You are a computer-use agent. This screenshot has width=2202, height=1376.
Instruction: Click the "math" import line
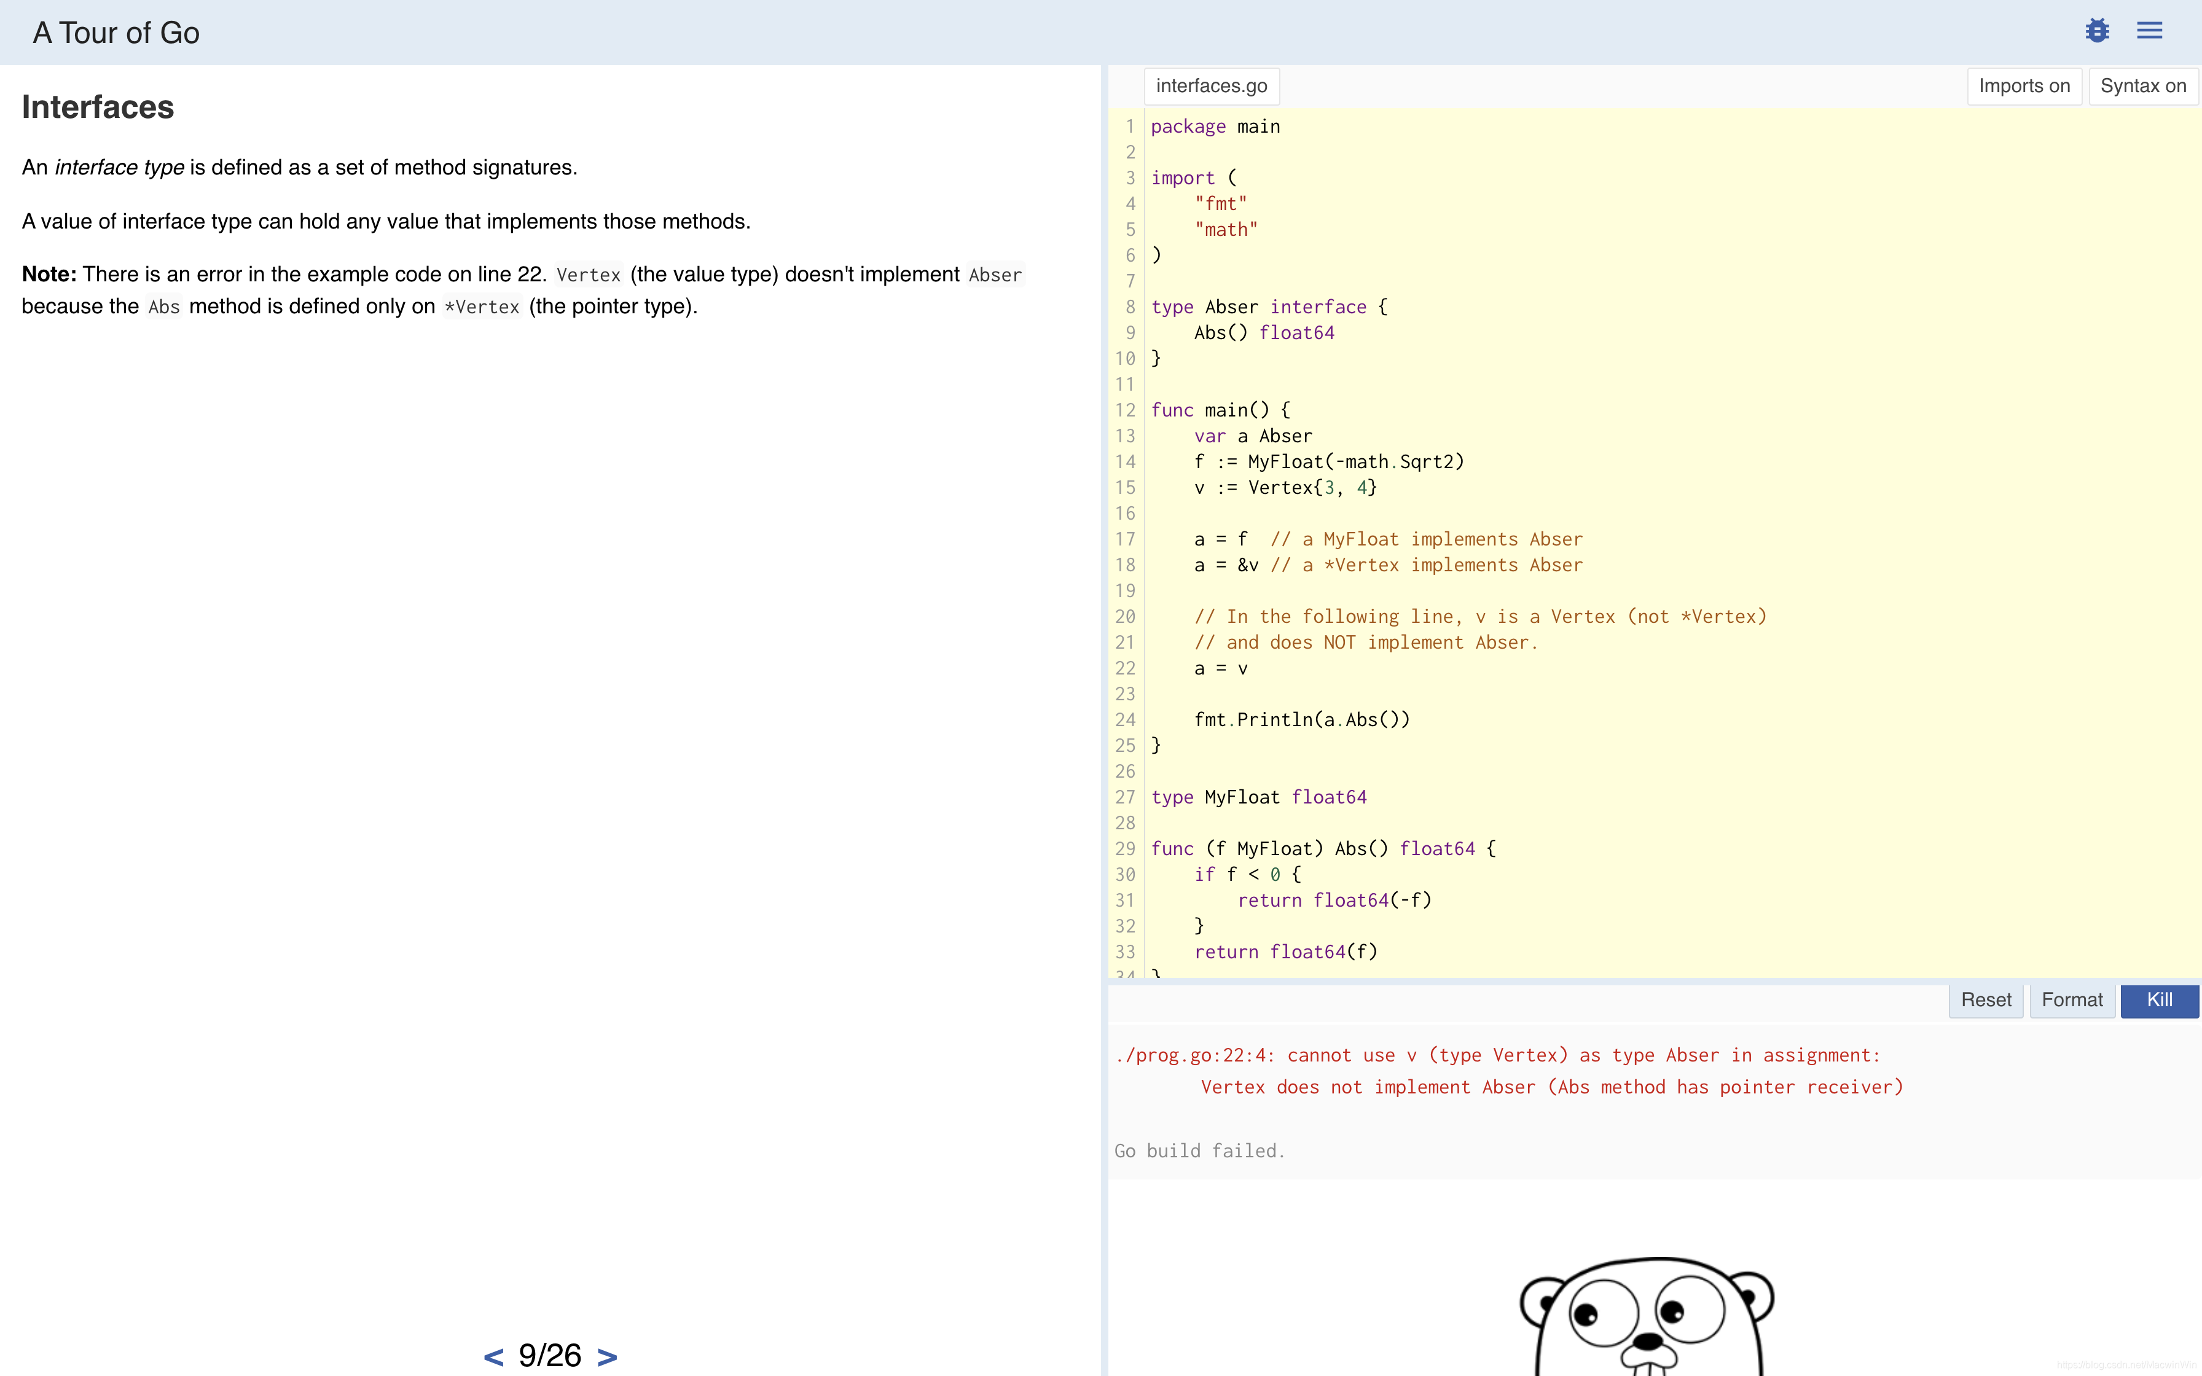click(x=1226, y=229)
